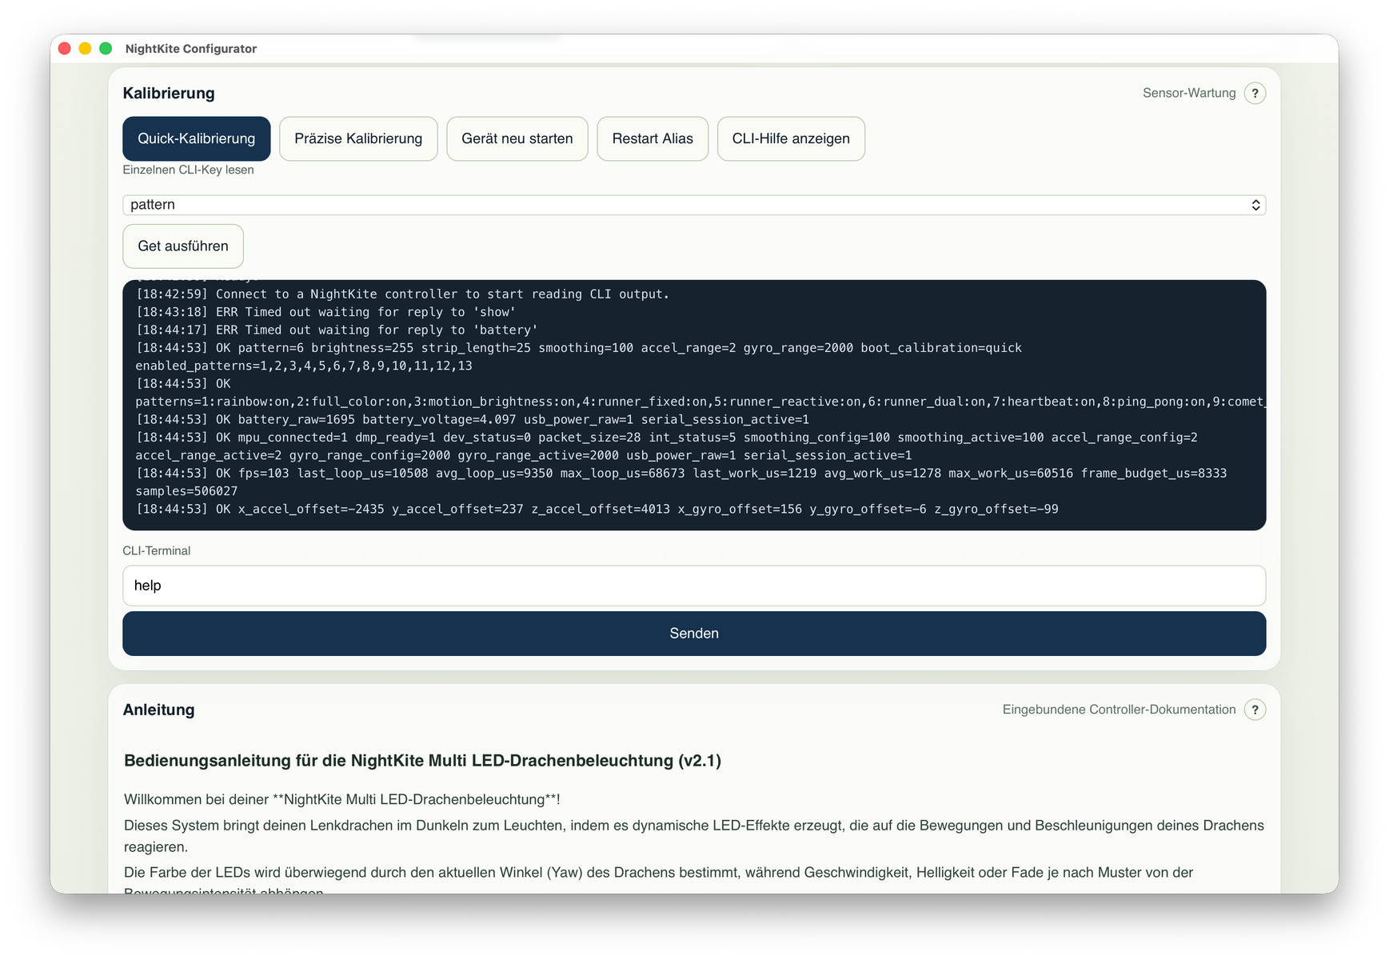The image size is (1389, 960).
Task: Click the Bedienungsanleitung manual title
Action: pyautogui.click(x=422, y=761)
